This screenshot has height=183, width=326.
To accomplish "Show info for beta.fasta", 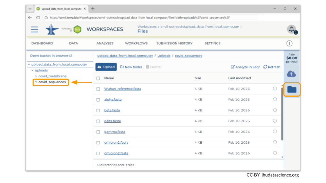I will [x=275, y=110].
